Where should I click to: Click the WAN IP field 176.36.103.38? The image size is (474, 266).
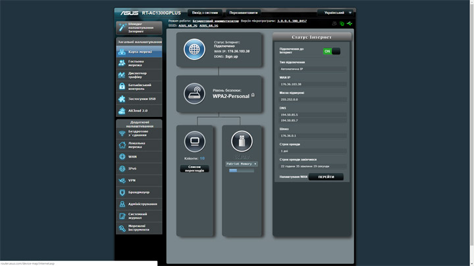coord(313,84)
